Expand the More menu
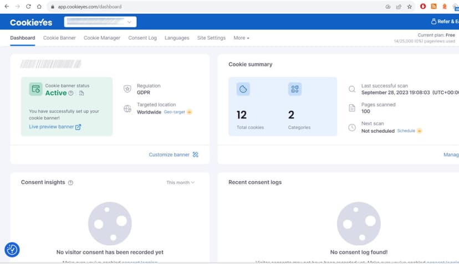This screenshot has height=264, width=459. (241, 38)
